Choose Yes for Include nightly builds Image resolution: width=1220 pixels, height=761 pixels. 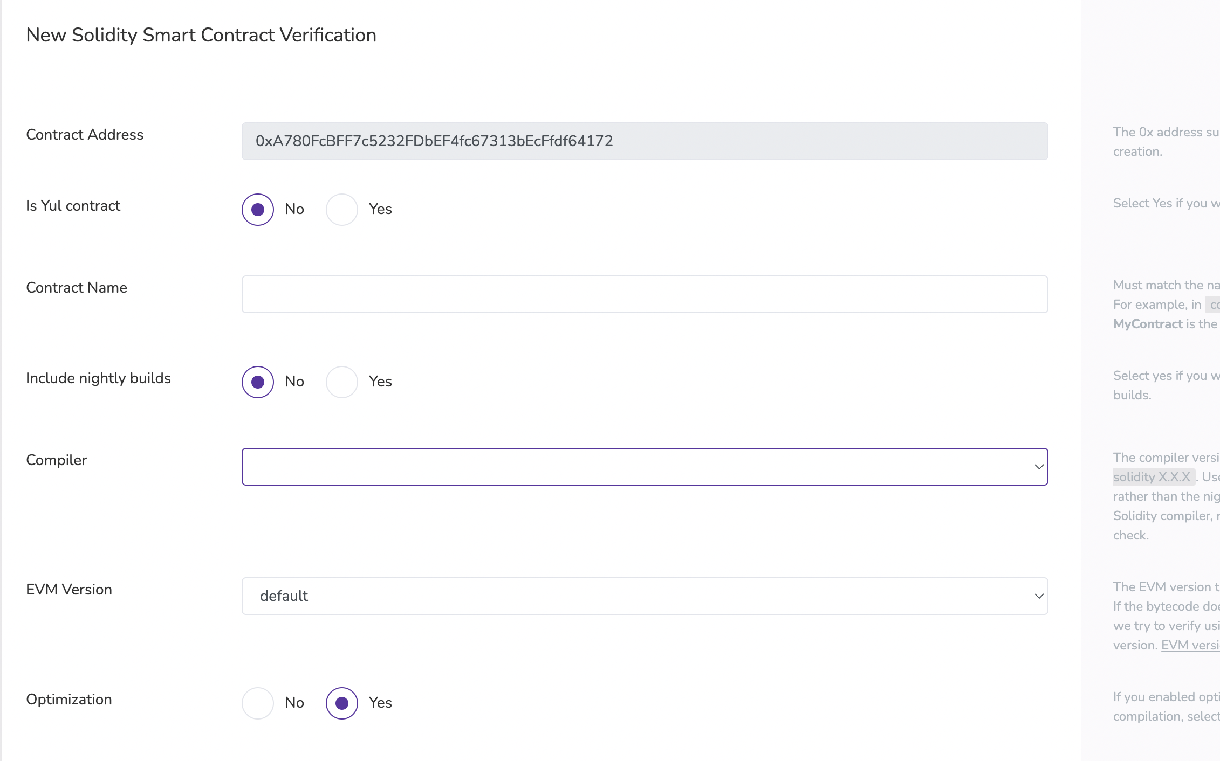[x=342, y=382]
